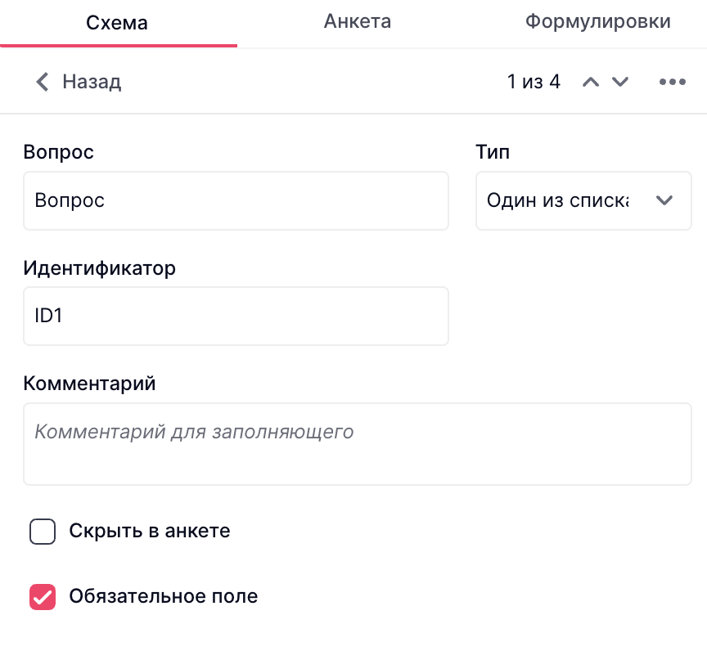This screenshot has width=707, height=651.
Task: Click the Обязательное поле label text
Action: pos(164,597)
